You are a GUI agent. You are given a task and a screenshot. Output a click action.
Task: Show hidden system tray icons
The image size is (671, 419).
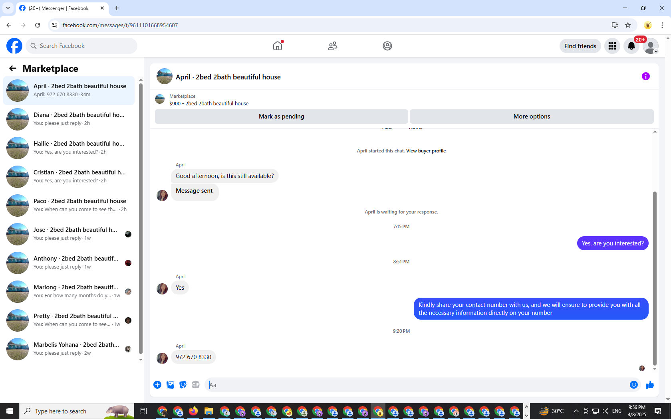576,411
